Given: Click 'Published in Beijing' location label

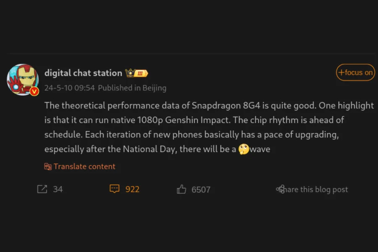Looking at the screenshot, I should [132, 88].
